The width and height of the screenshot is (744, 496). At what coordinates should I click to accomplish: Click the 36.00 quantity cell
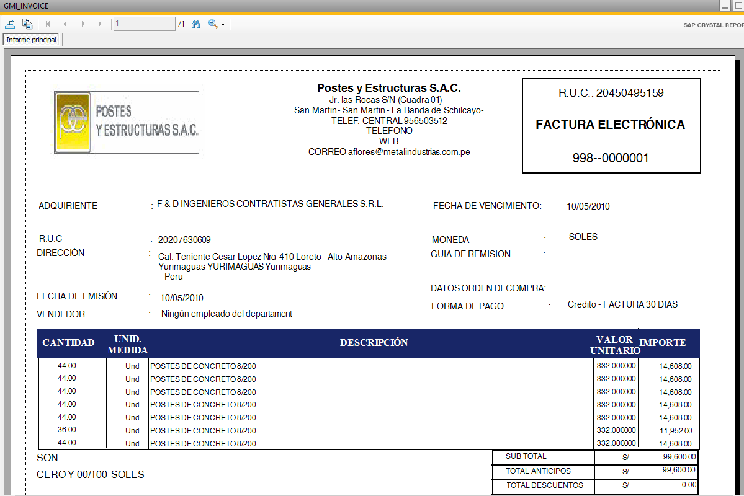click(67, 430)
